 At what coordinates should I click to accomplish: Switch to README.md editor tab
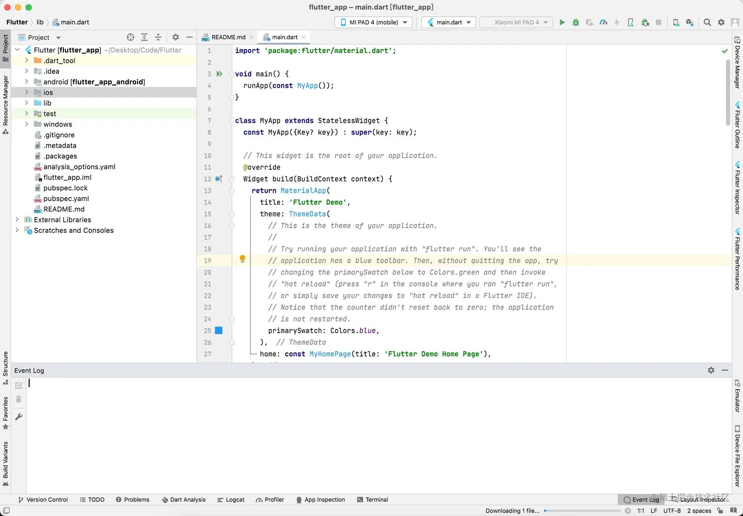pyautogui.click(x=228, y=37)
